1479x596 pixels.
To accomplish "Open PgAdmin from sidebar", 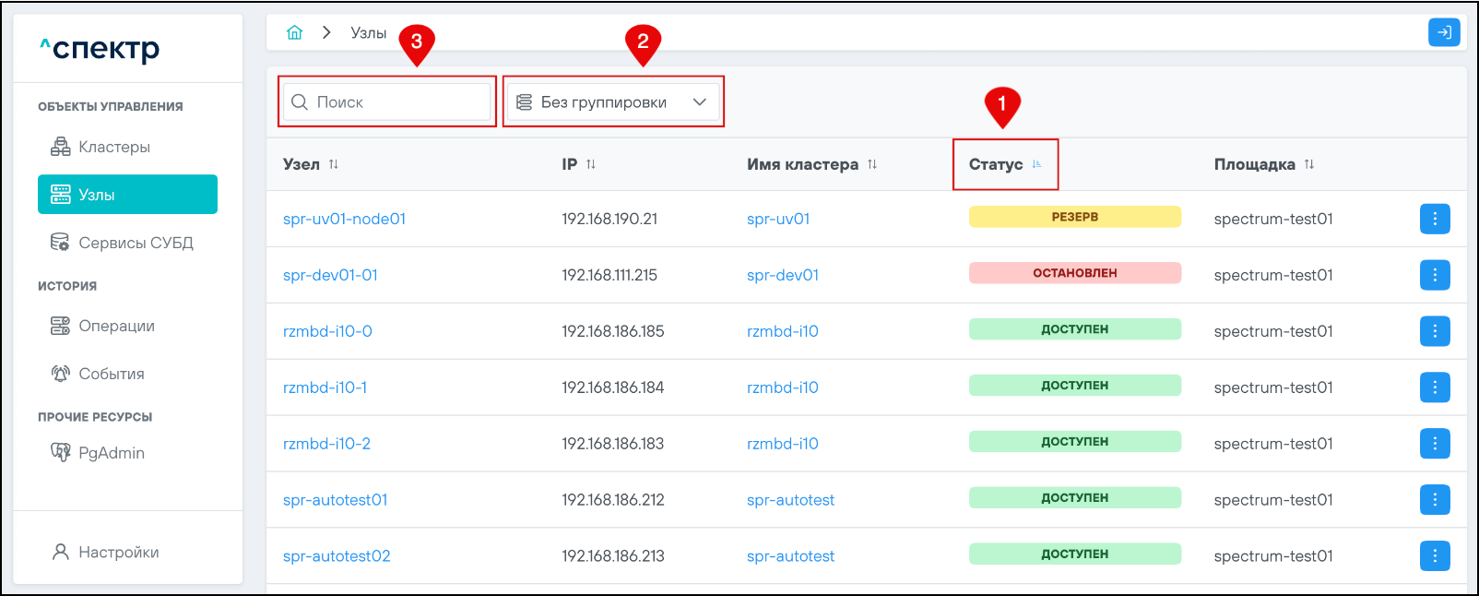I will (x=111, y=453).
